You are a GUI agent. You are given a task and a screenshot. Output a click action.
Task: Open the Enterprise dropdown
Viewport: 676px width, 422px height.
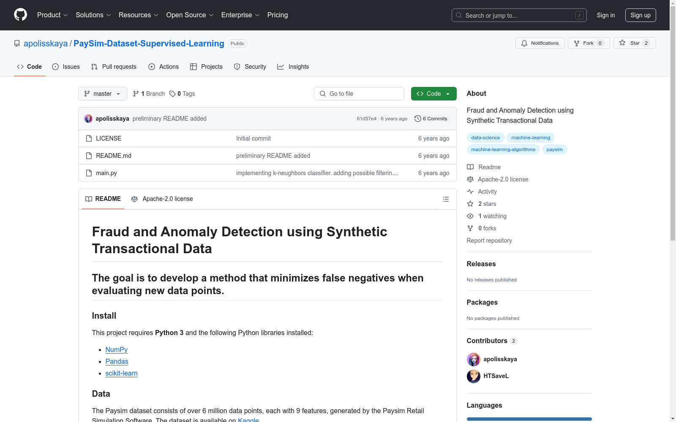pos(240,15)
